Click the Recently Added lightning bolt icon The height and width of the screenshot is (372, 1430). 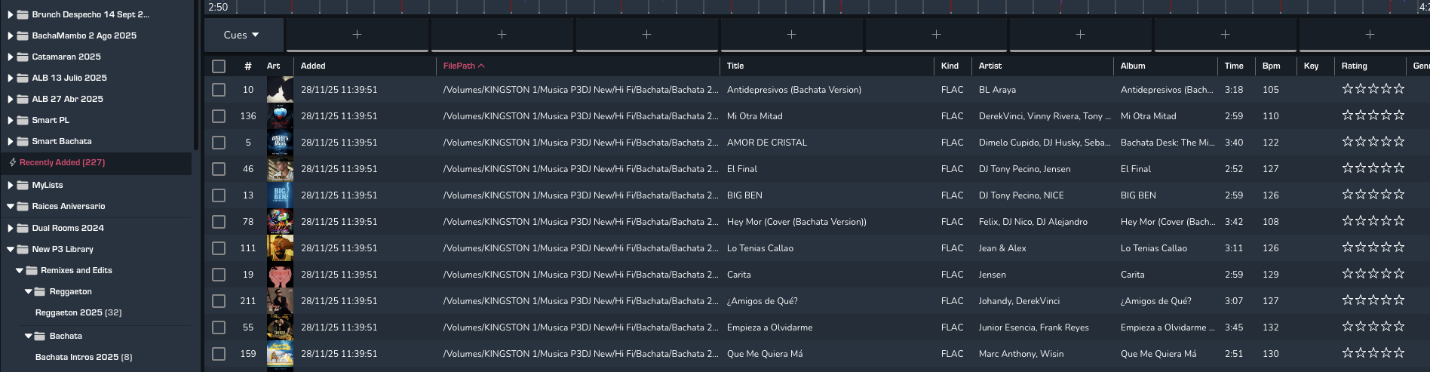click(x=13, y=162)
